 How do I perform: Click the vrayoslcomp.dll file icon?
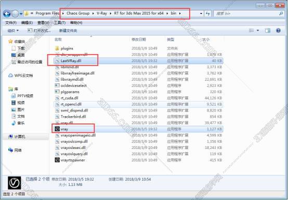pyautogui.click(x=57, y=142)
